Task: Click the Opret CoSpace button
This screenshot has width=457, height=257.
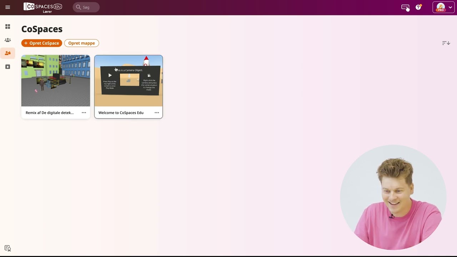Action: click(42, 43)
